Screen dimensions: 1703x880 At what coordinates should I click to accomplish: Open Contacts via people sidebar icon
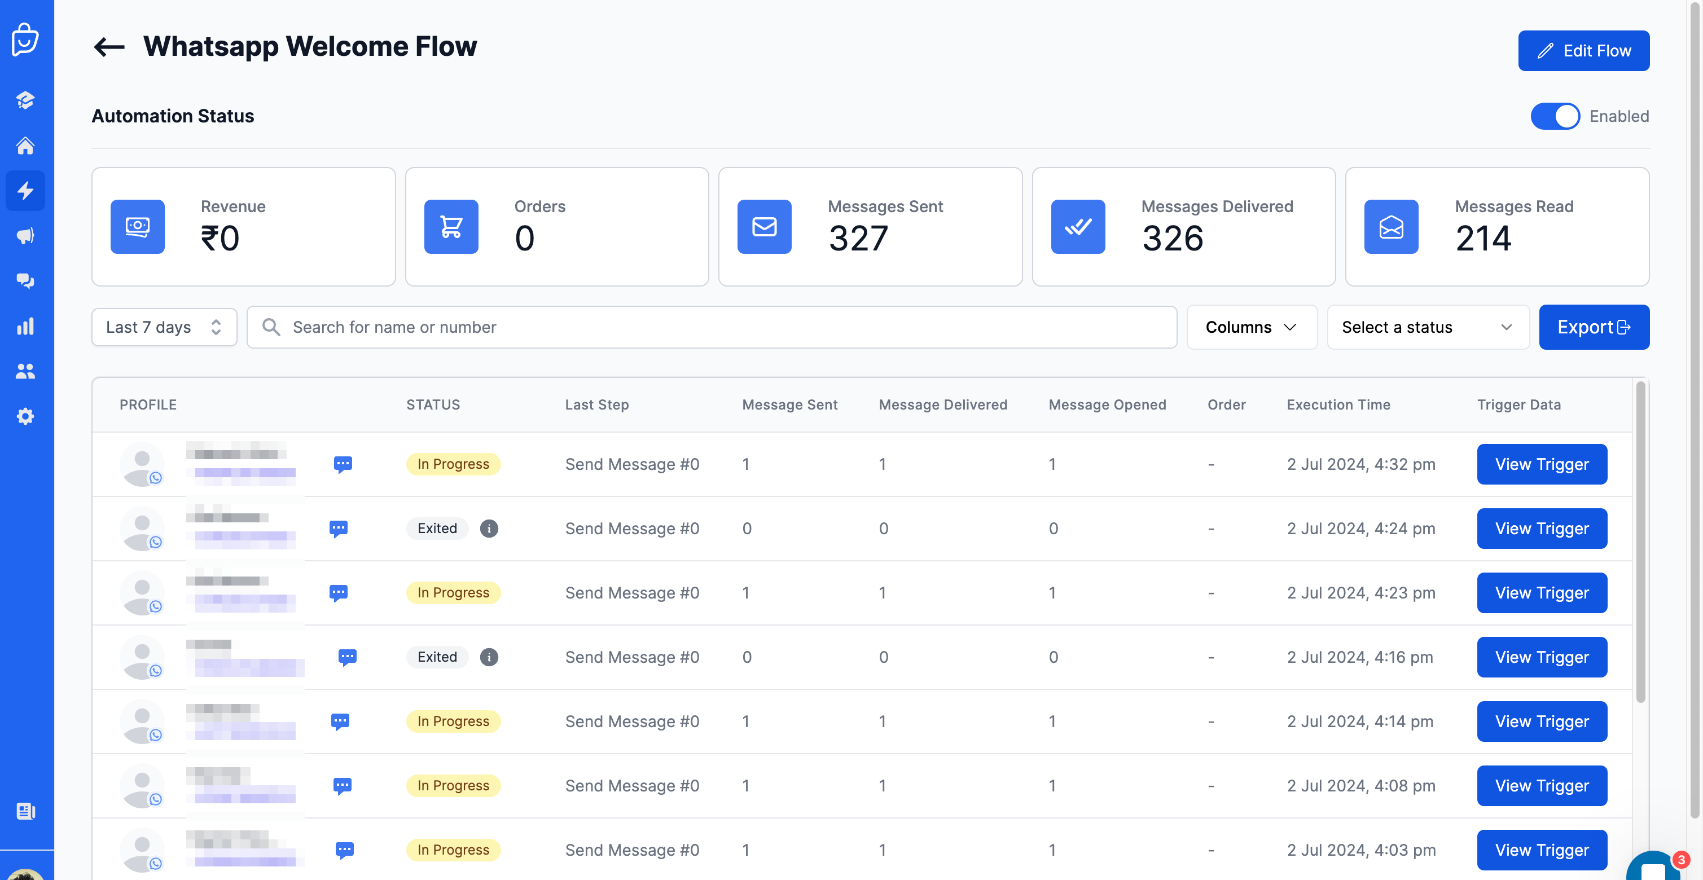point(25,371)
